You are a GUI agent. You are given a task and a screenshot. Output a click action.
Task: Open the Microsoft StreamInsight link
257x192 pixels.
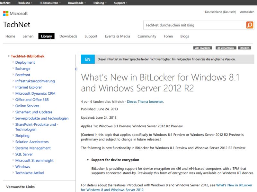pos(34,160)
